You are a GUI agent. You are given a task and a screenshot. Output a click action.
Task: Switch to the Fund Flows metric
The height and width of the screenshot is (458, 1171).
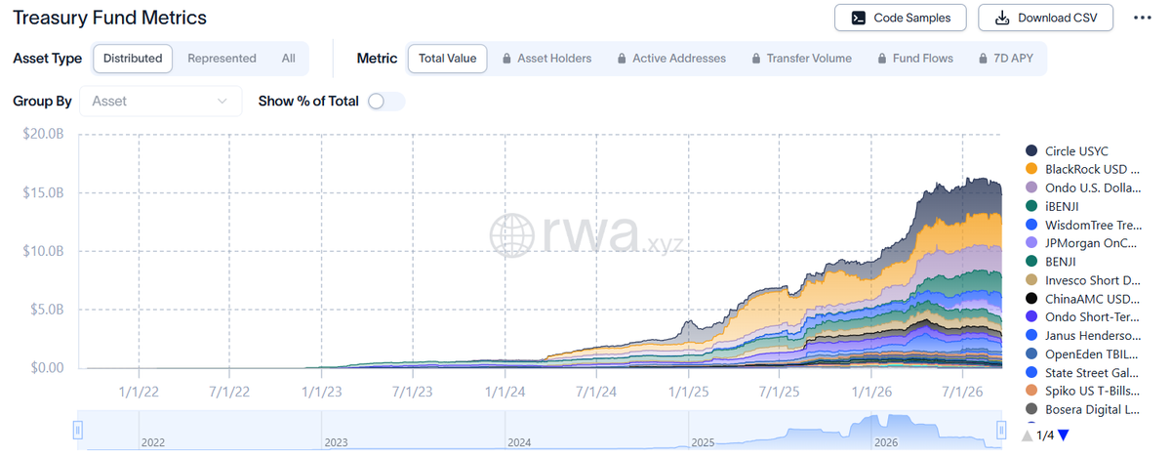[x=914, y=59]
